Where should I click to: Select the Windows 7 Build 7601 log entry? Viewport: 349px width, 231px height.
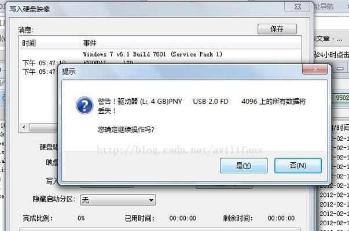153,54
